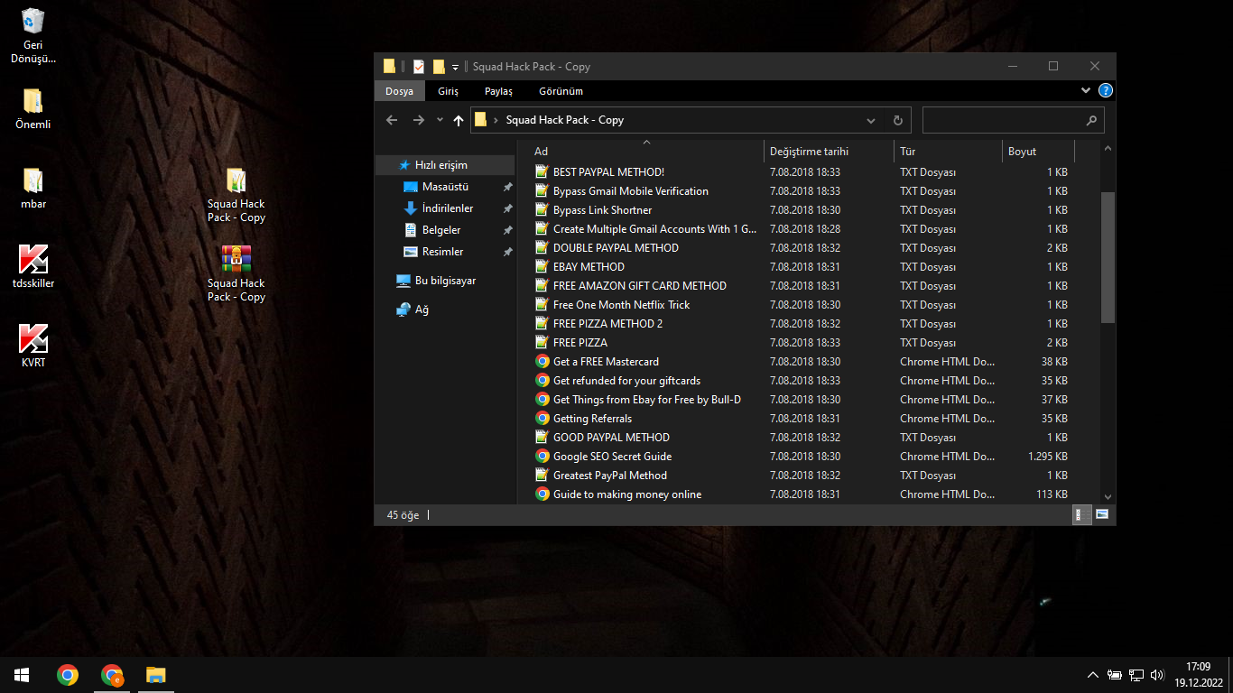Image resolution: width=1233 pixels, height=693 pixels.
Task: Click the battery icon in system tray
Action: (x=1115, y=675)
